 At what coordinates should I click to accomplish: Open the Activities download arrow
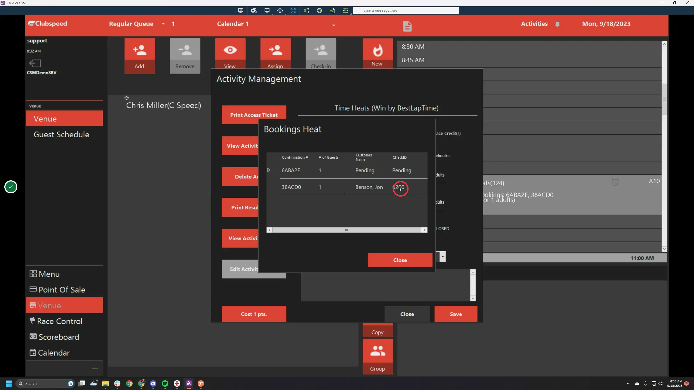tap(557, 24)
